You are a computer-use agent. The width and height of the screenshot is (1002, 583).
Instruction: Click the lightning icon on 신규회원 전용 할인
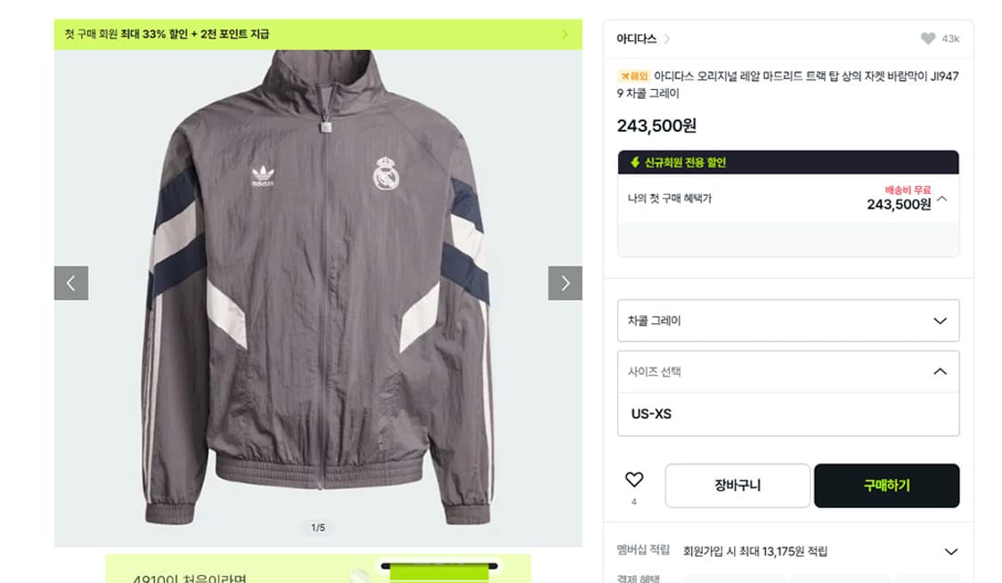pos(635,163)
